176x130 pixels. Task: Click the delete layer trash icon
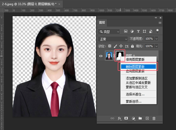(x=154, y=118)
